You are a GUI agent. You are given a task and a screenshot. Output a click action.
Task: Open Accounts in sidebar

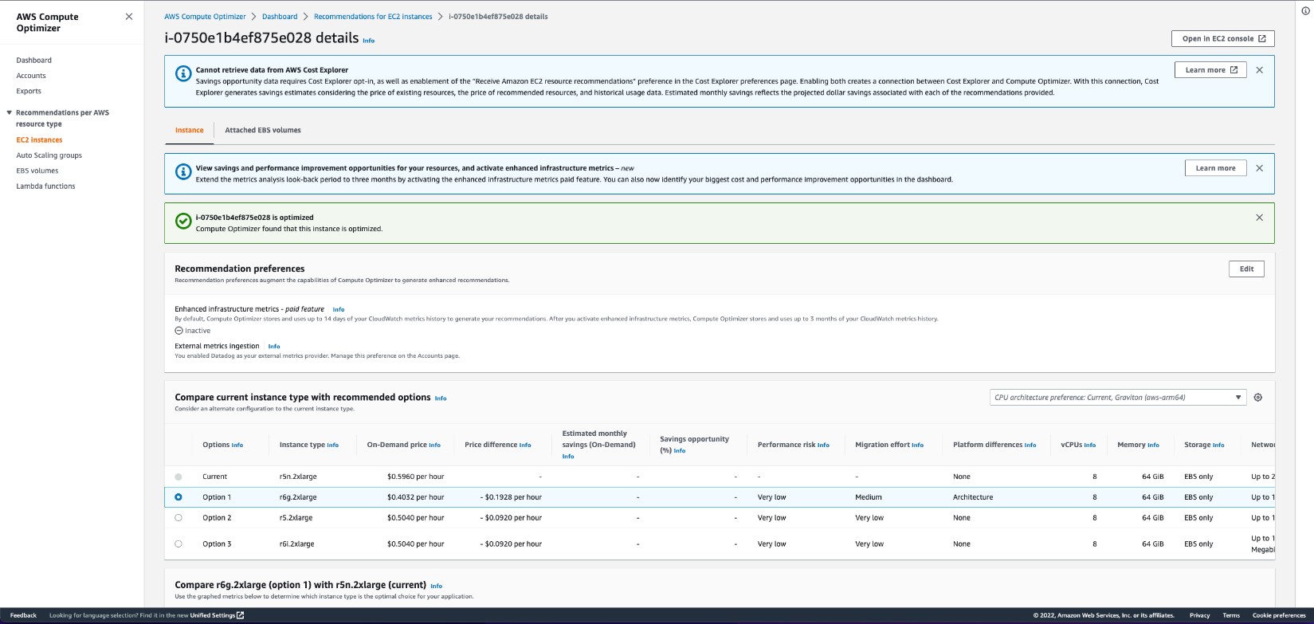pyautogui.click(x=31, y=76)
